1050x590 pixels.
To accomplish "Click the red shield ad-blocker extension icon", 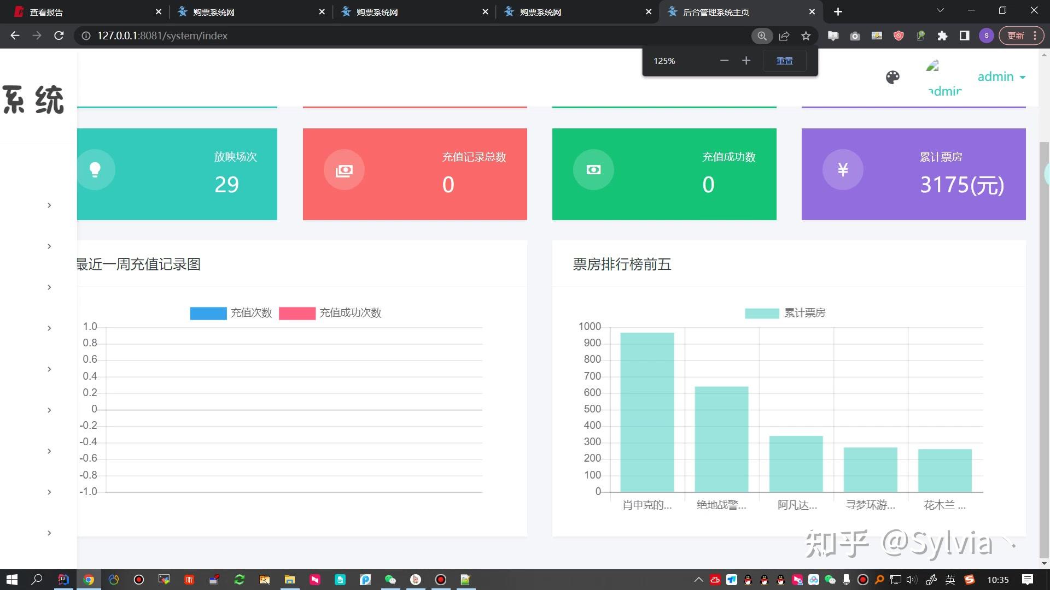I will [x=899, y=36].
